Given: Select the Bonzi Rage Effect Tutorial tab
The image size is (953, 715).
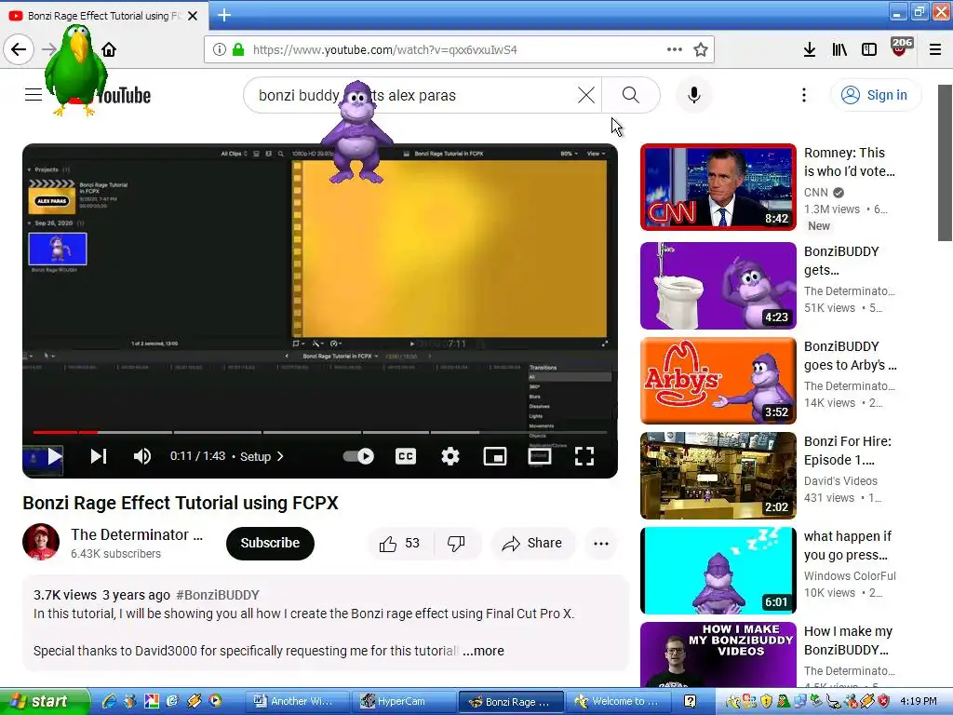Looking at the screenshot, I should 103,16.
